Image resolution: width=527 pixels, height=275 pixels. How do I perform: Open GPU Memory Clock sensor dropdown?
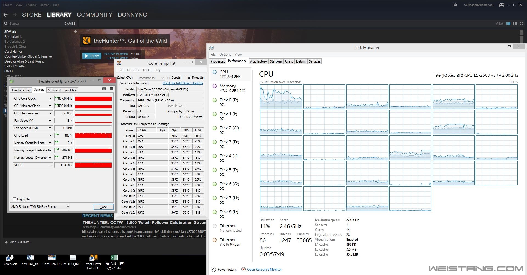[50, 106]
